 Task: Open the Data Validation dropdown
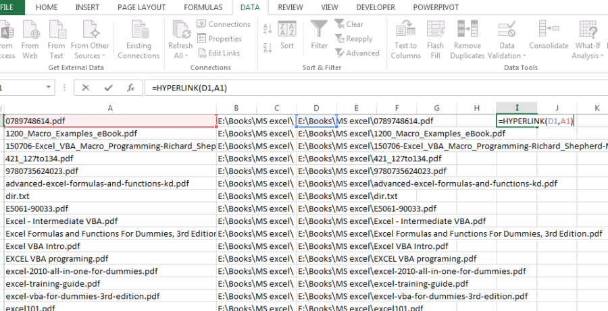[507, 51]
